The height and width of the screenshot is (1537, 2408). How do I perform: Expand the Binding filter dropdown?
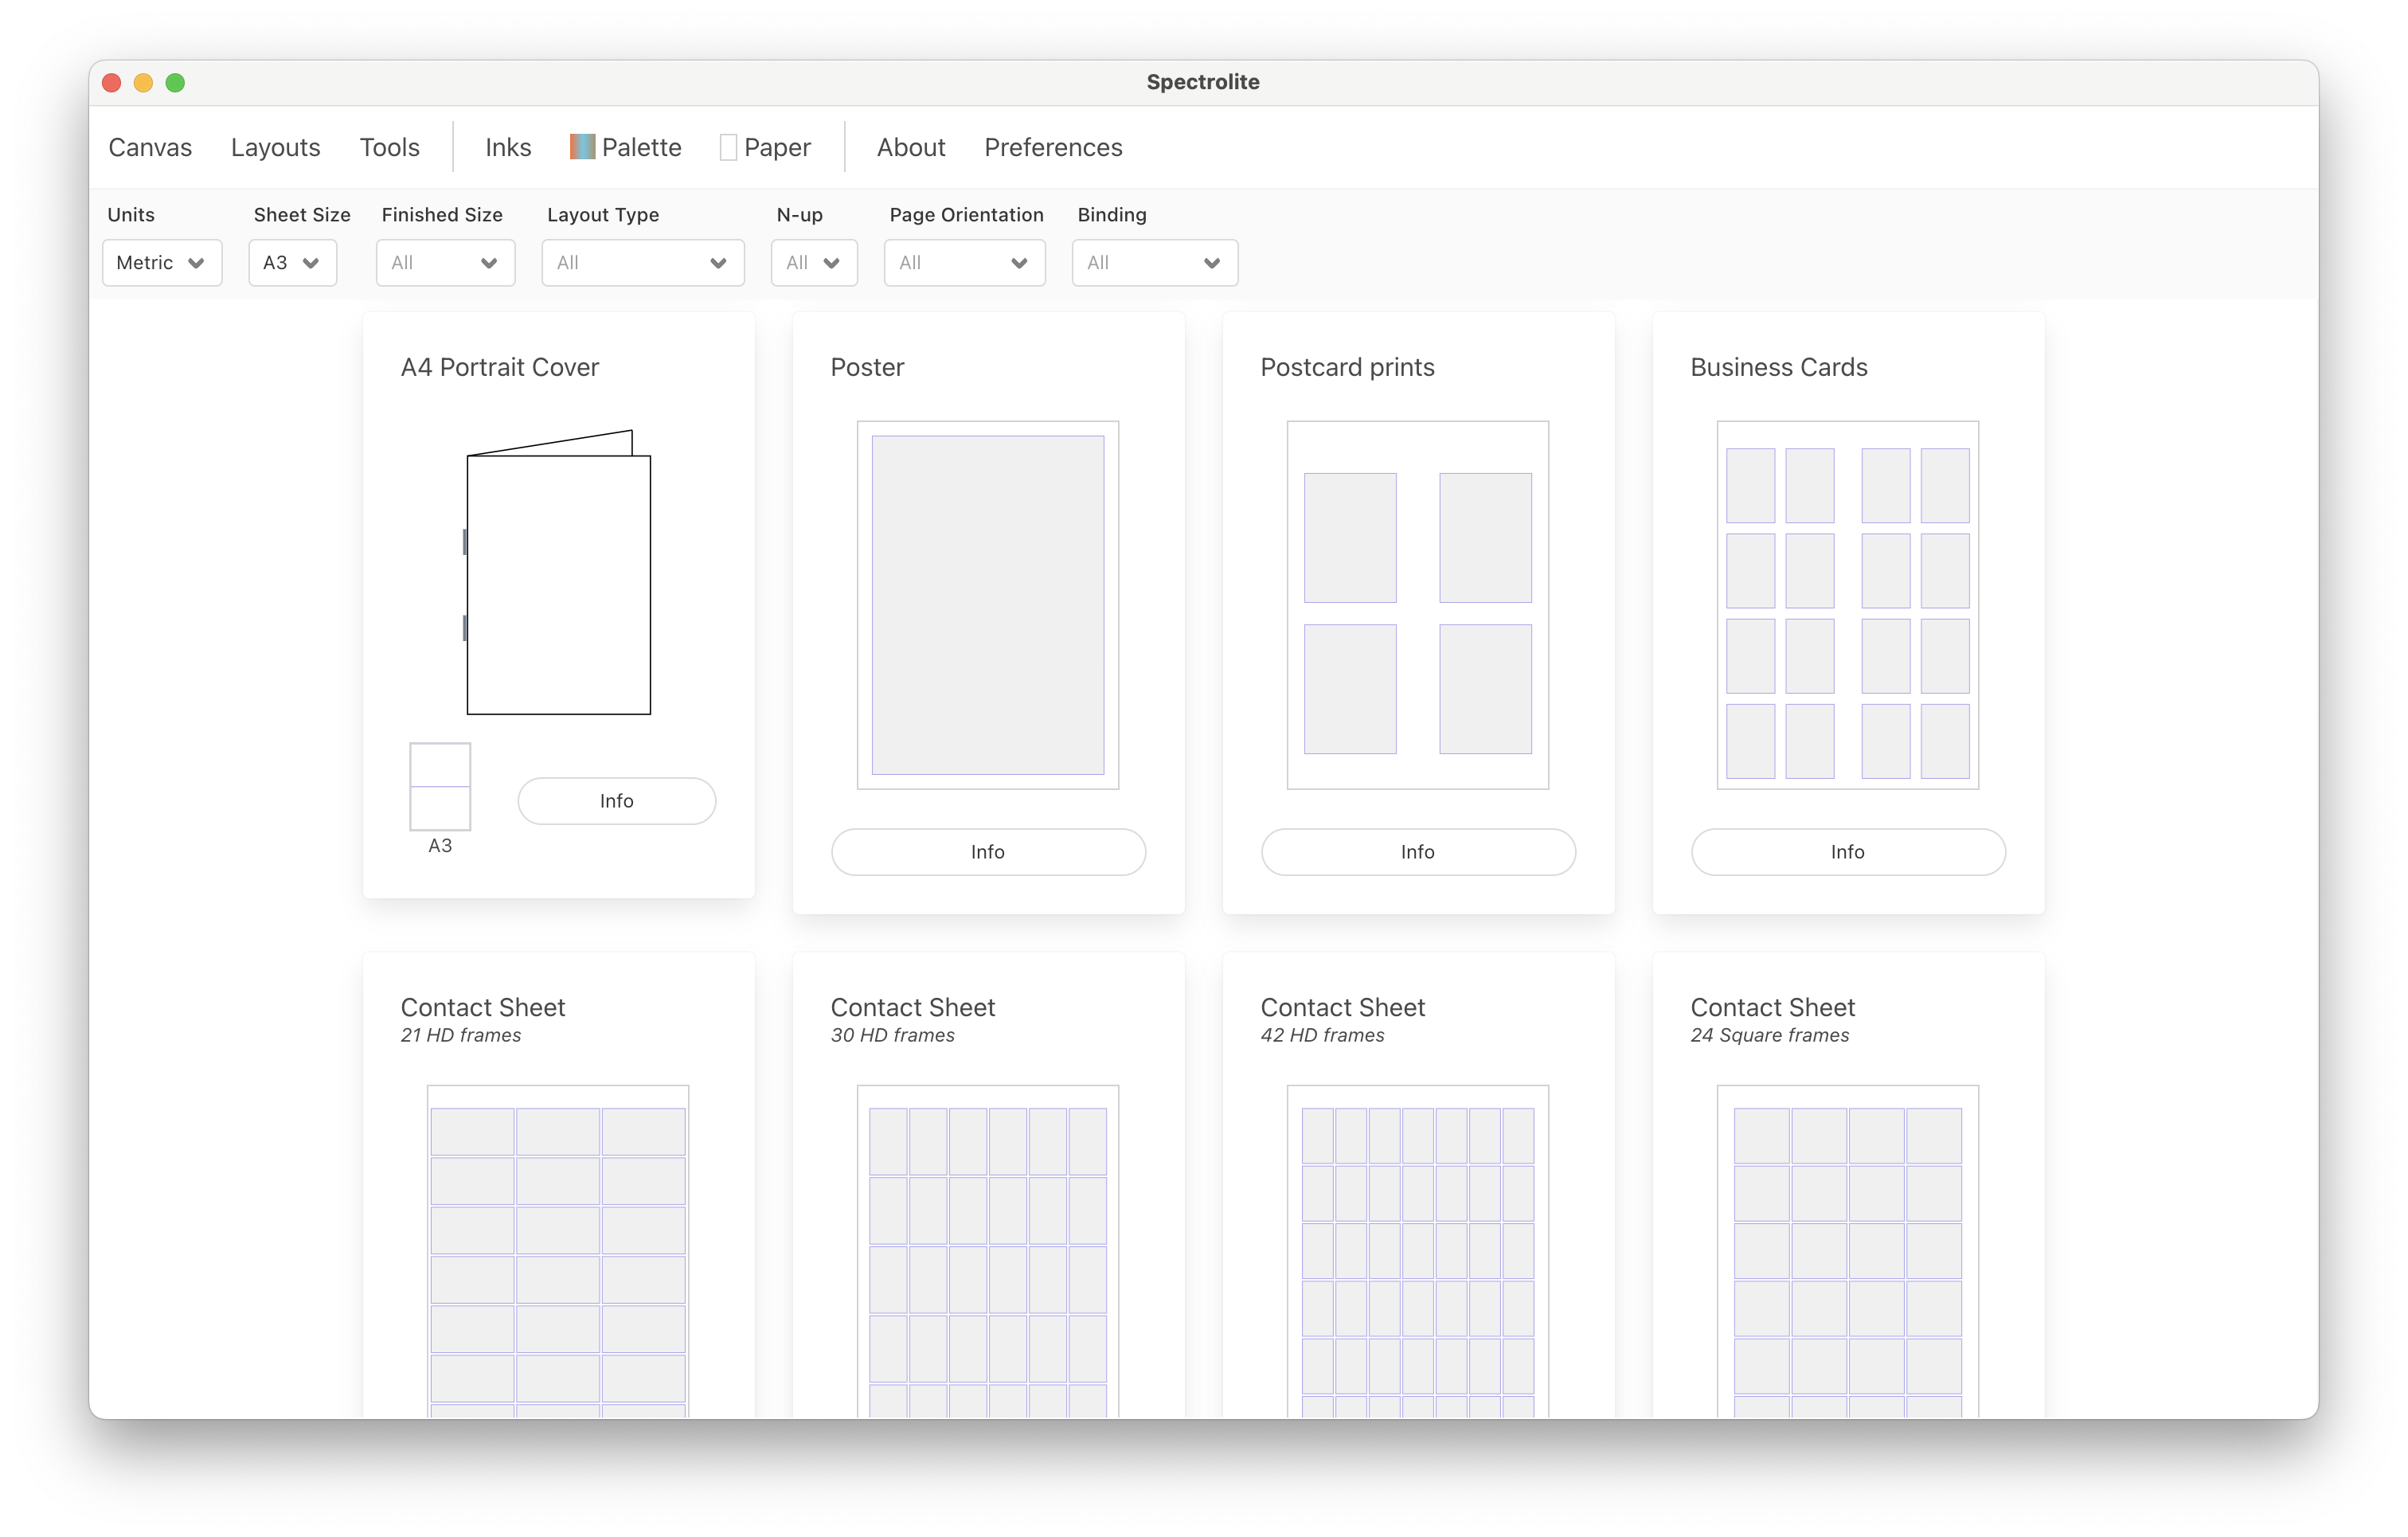[1154, 263]
